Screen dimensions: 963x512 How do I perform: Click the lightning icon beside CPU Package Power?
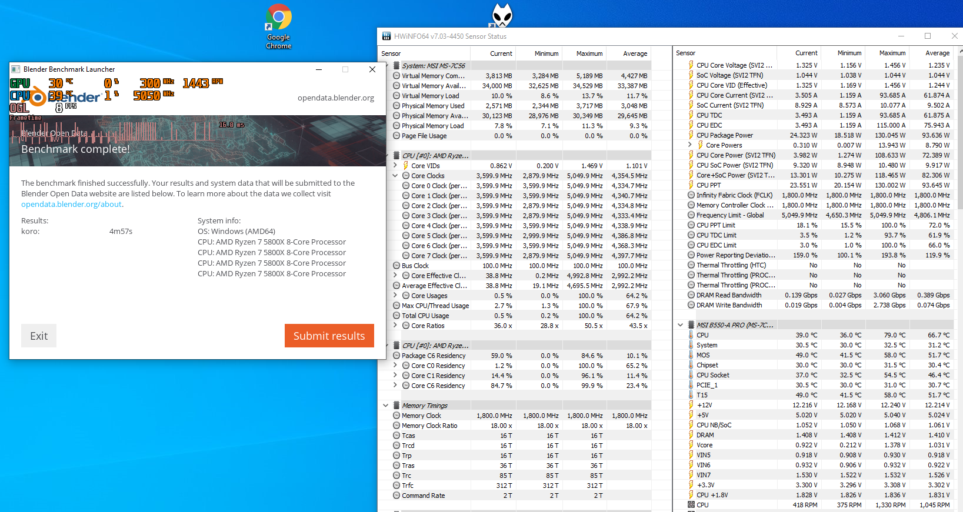click(x=691, y=135)
